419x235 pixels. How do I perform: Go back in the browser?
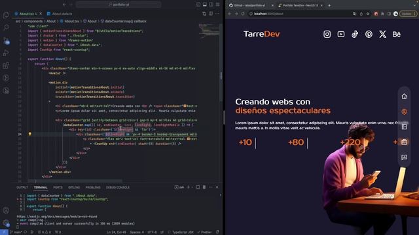point(230,14)
